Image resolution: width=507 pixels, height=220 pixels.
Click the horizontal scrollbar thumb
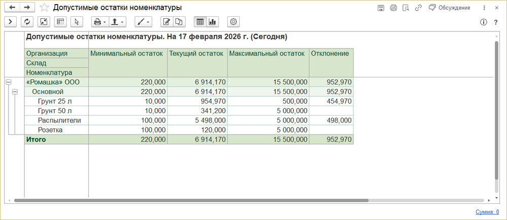pyautogui.click(x=191, y=200)
